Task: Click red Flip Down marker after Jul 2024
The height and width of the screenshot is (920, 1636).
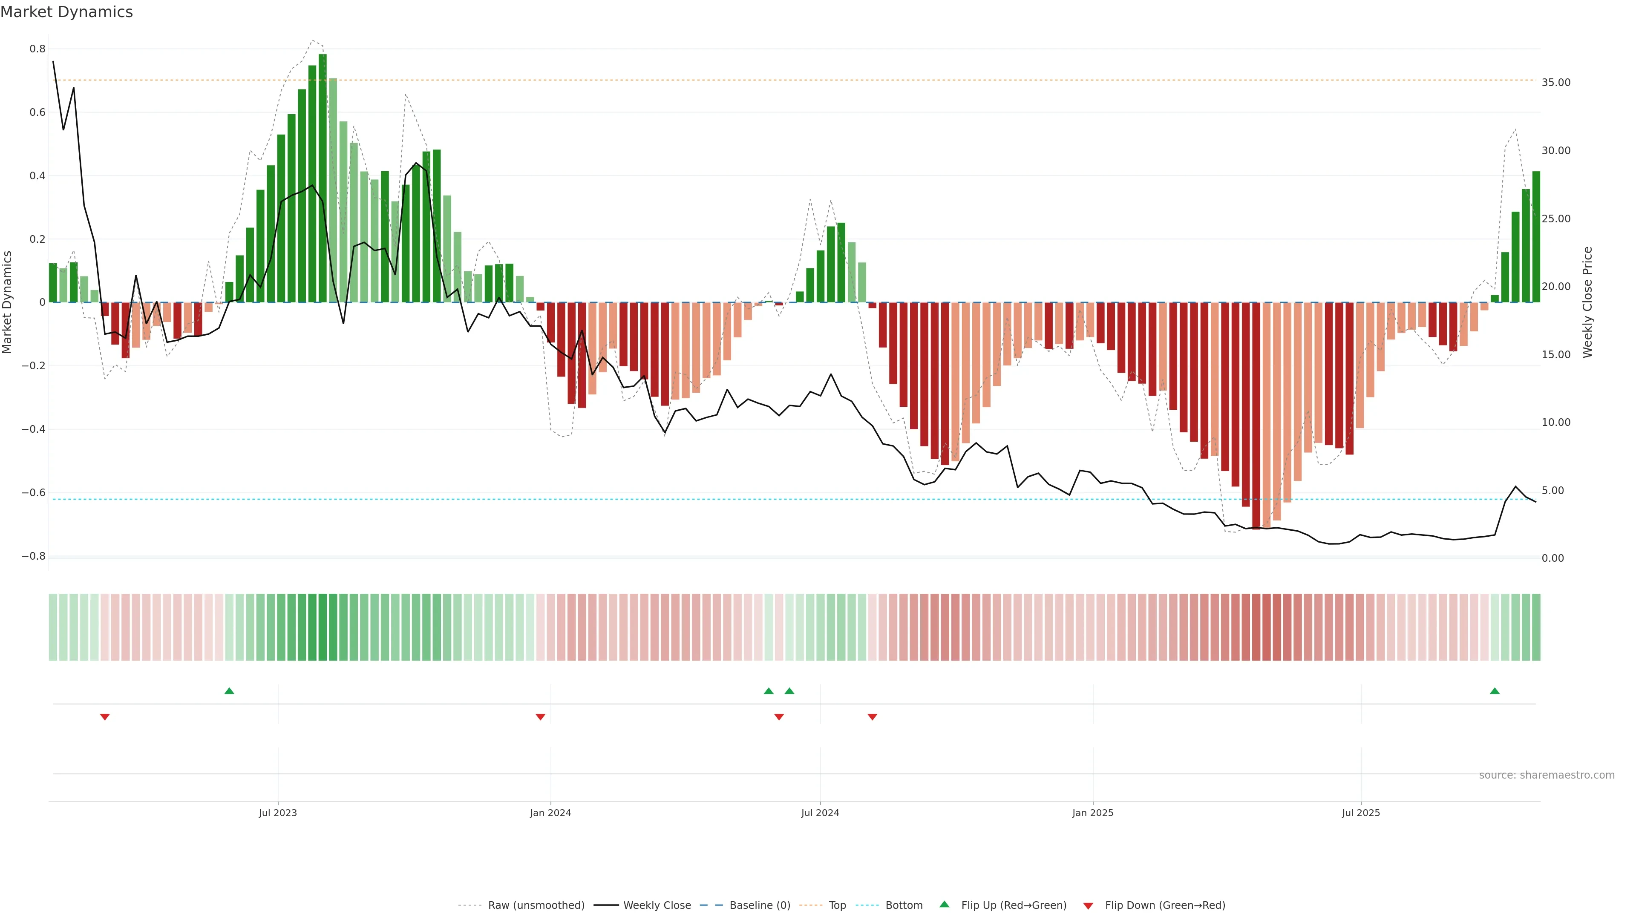Action: click(x=872, y=717)
